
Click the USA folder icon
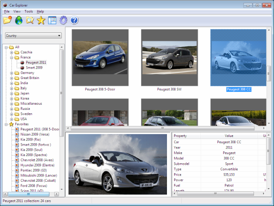(x=17, y=119)
